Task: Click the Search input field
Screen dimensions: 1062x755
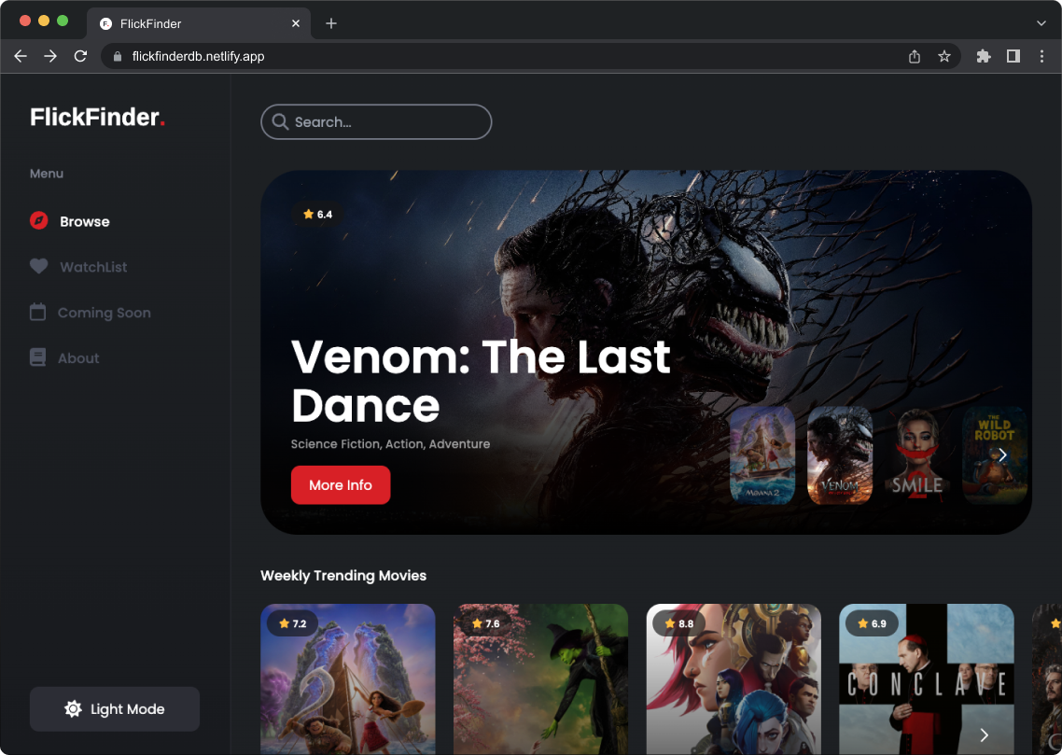Action: coord(376,122)
